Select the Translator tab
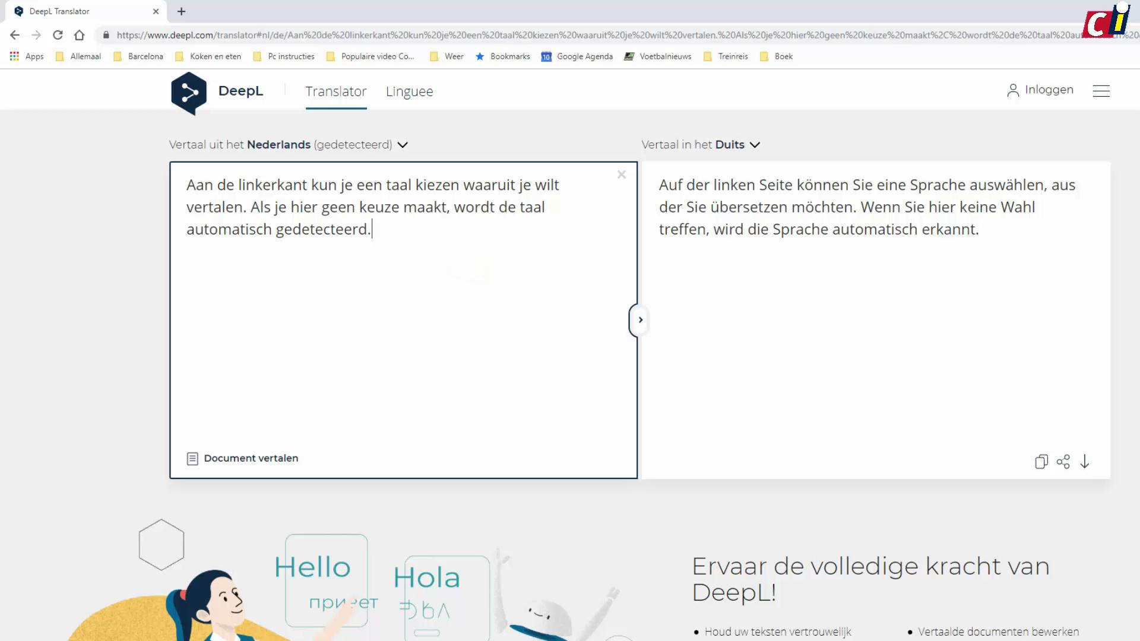Viewport: 1140px width, 641px height. (336, 91)
